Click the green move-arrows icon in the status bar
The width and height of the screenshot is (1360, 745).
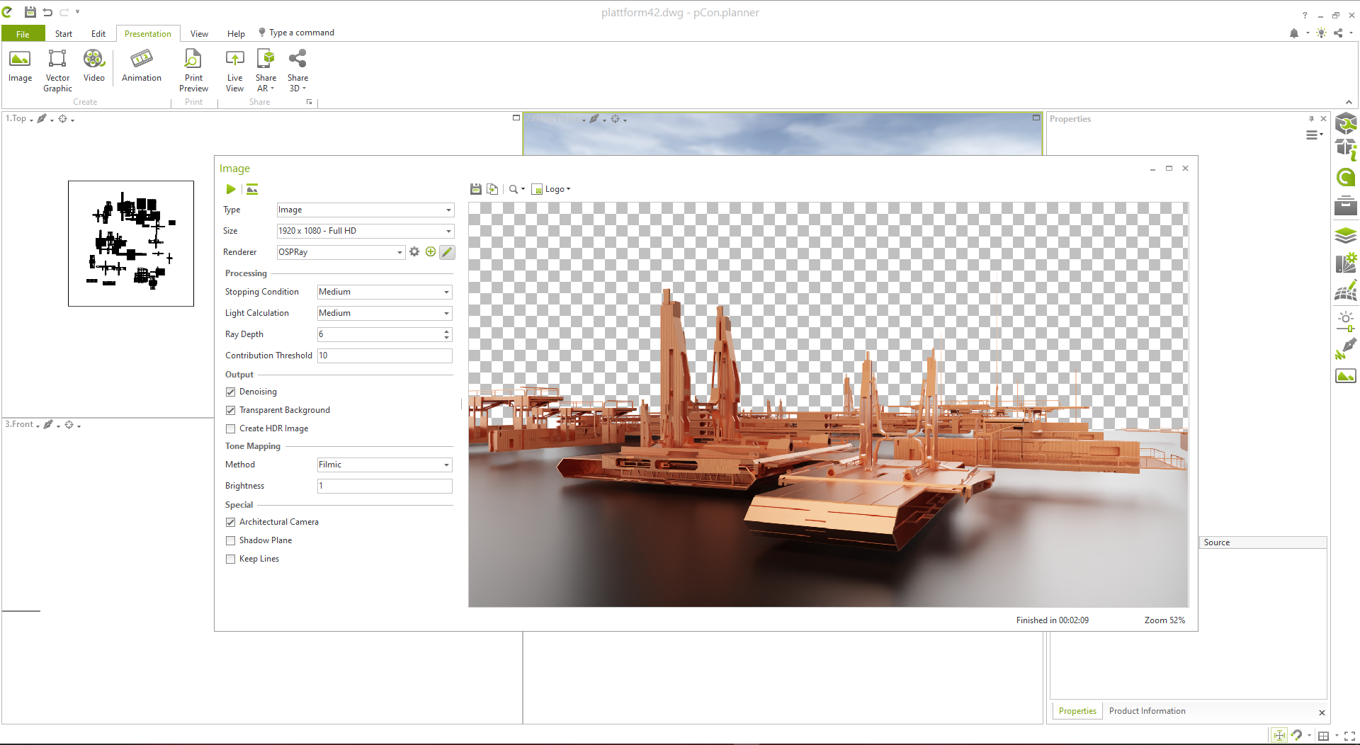[x=1279, y=736]
